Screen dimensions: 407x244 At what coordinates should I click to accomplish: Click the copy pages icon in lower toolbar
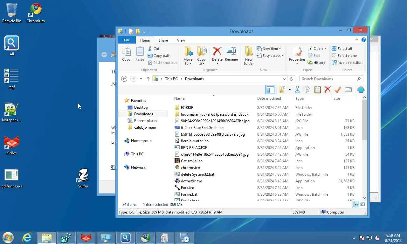coord(307,90)
